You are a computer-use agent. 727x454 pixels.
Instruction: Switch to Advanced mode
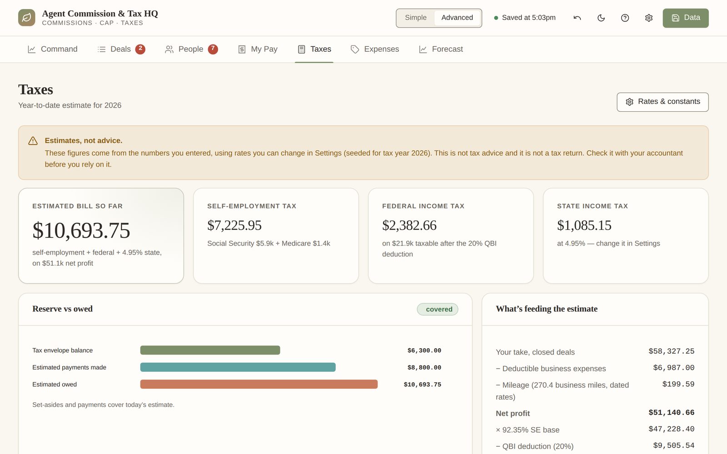[x=457, y=18]
